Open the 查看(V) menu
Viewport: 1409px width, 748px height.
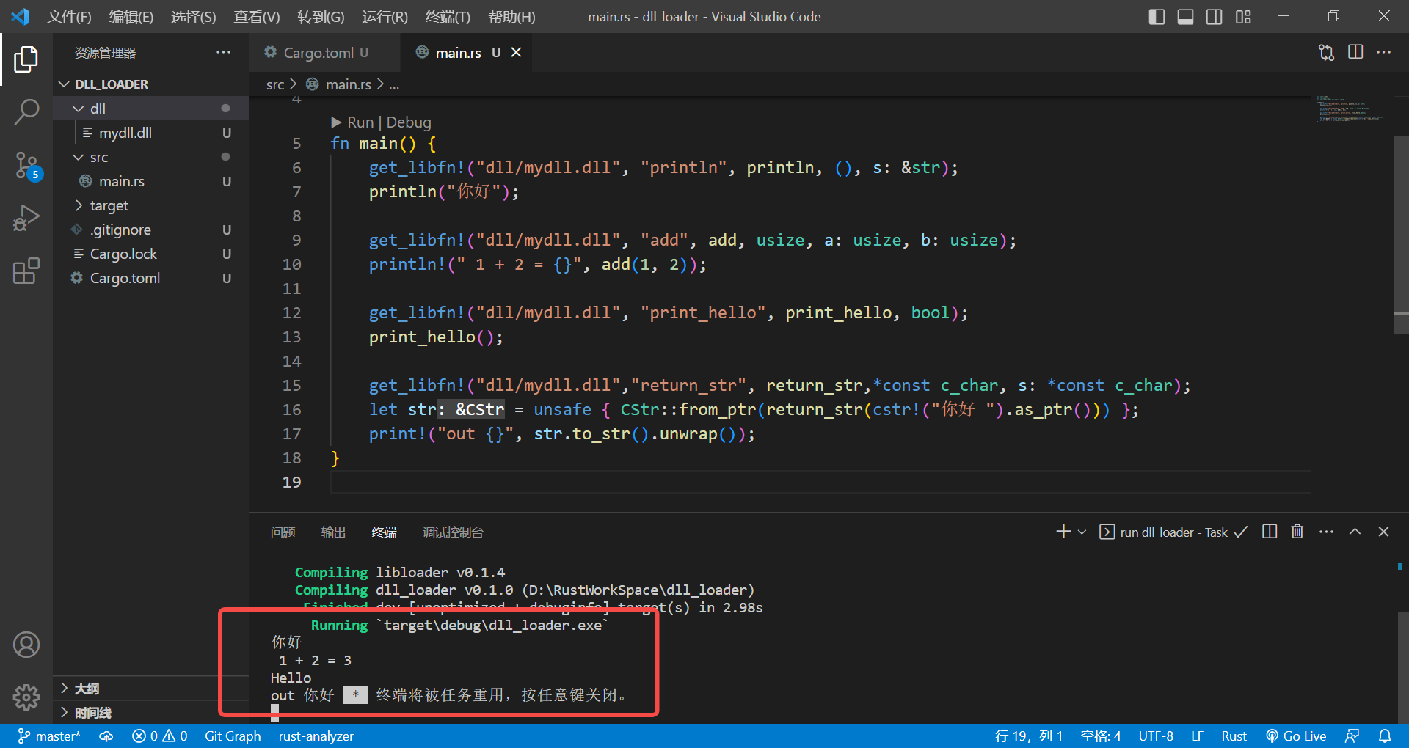[257, 17]
